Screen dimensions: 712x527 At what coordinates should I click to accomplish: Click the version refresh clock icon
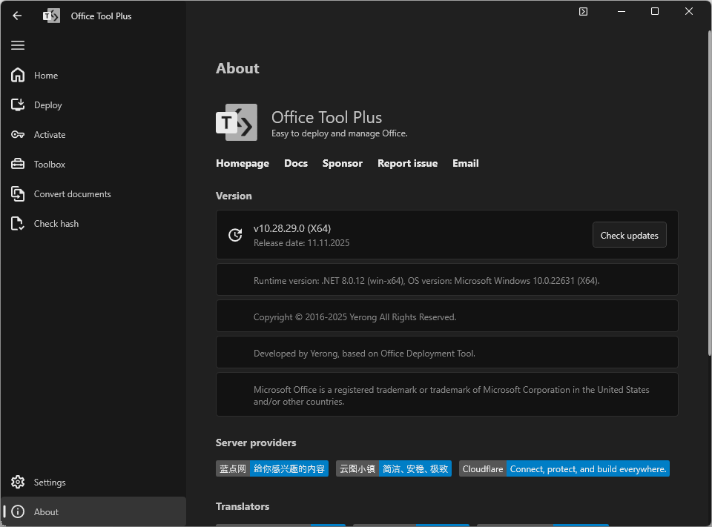click(235, 235)
